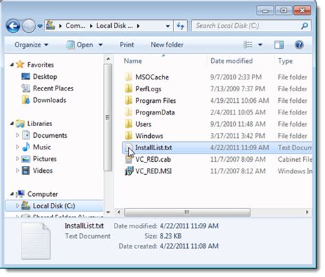Image resolution: width=325 pixels, height=277 pixels.
Task: Click the magnifying glass search icon
Action: coord(304,26)
